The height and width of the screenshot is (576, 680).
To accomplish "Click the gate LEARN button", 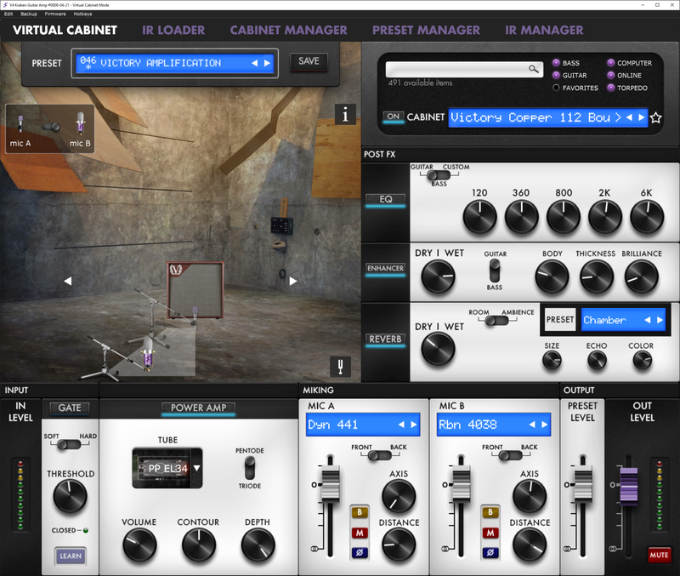I will [71, 556].
